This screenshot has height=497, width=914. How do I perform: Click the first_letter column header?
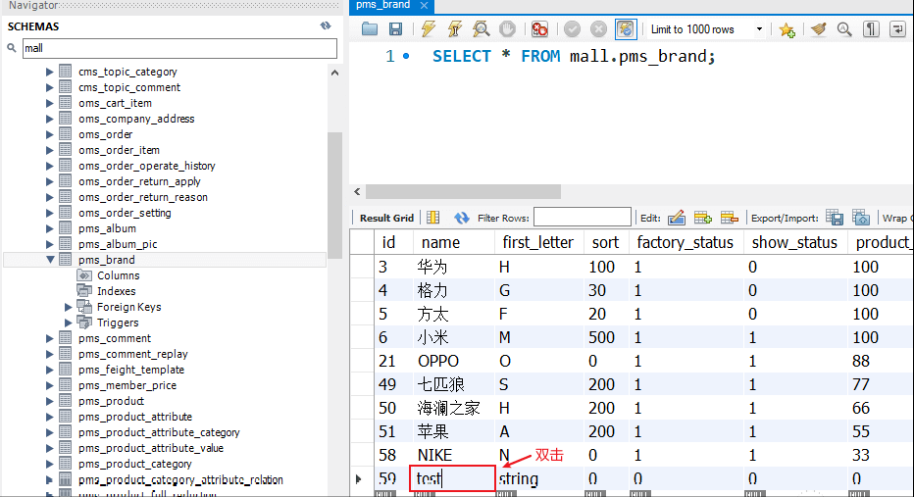[538, 242]
